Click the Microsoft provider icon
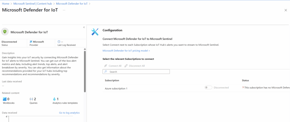The image size is (290, 122). click(x=31, y=42)
